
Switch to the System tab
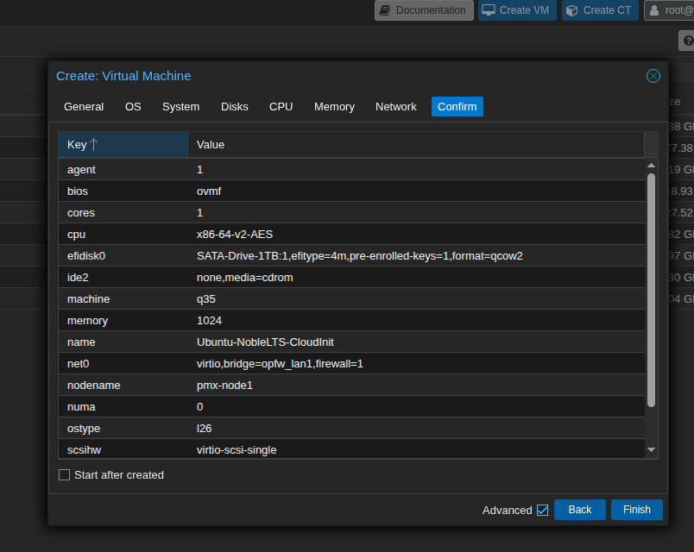pyautogui.click(x=180, y=107)
